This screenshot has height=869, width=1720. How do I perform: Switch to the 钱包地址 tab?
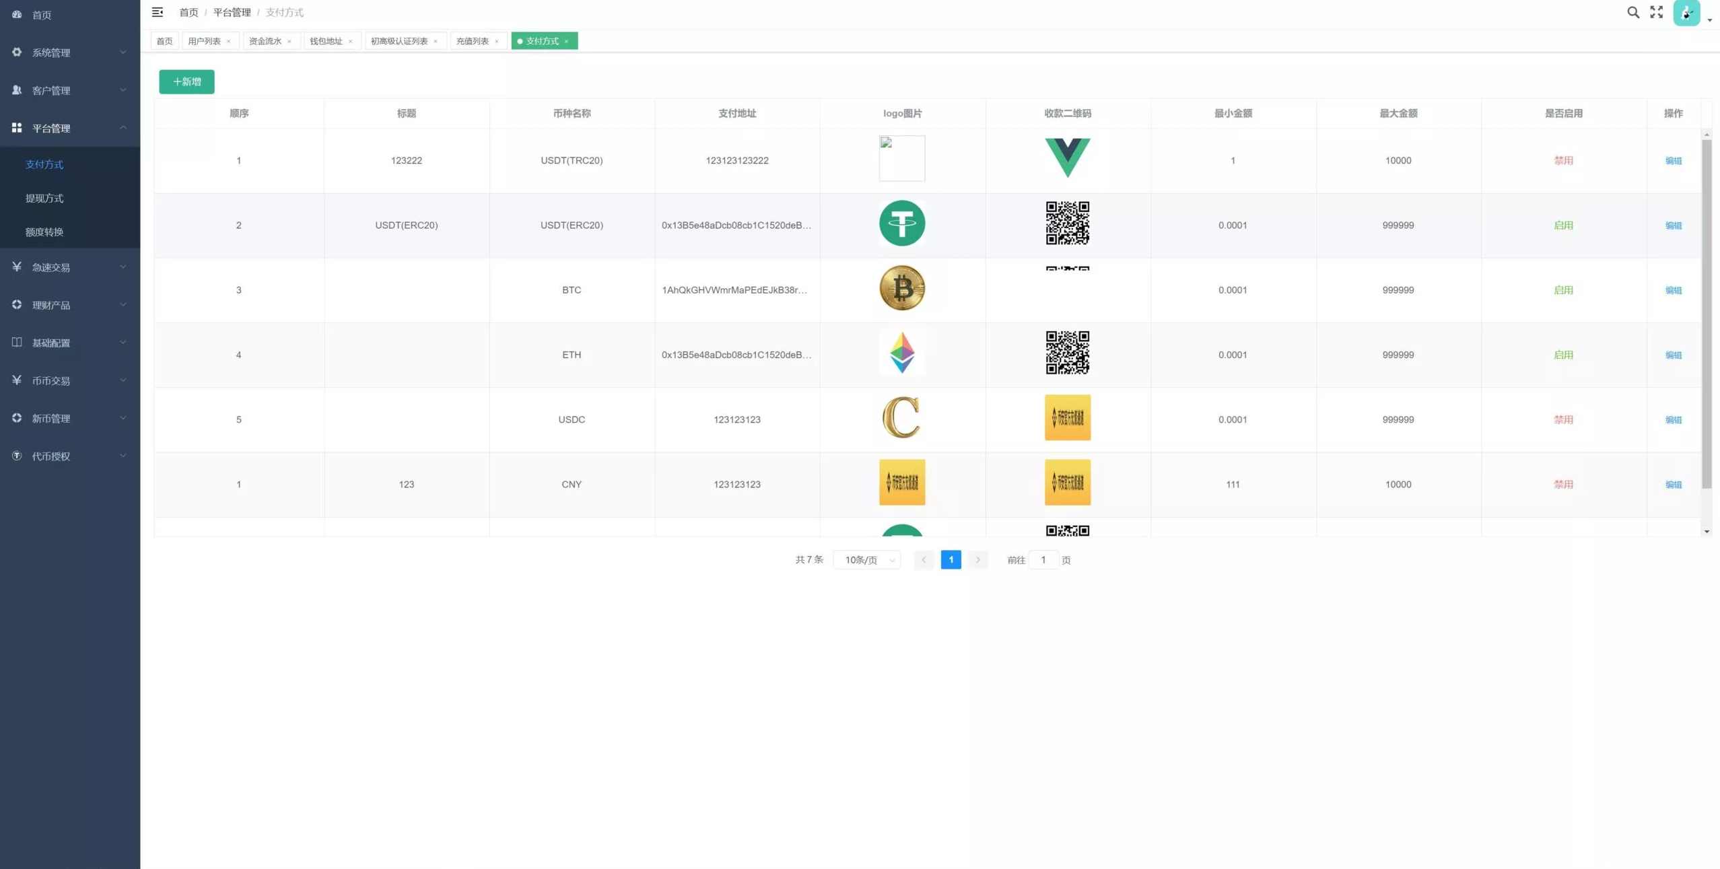(x=326, y=42)
